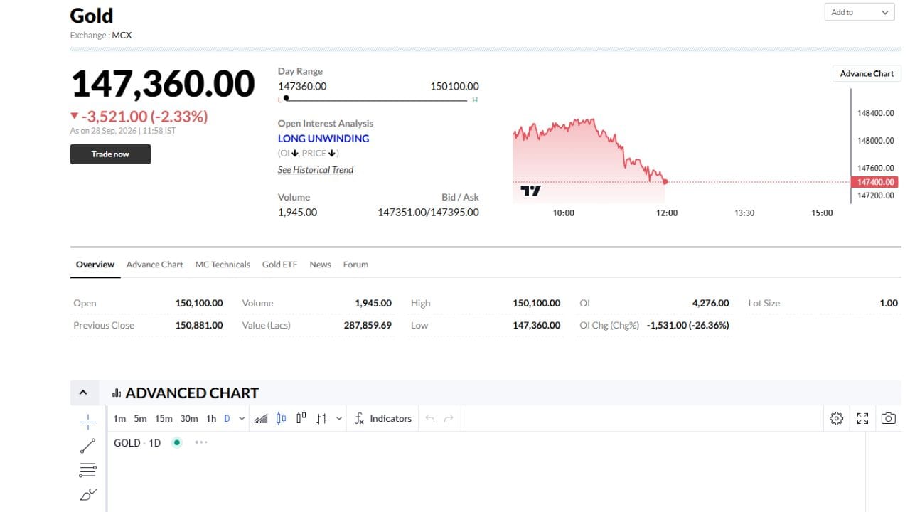Viewport: 910px width, 512px height.
Task: Click the Advance Chart button above mini chart
Action: (867, 73)
